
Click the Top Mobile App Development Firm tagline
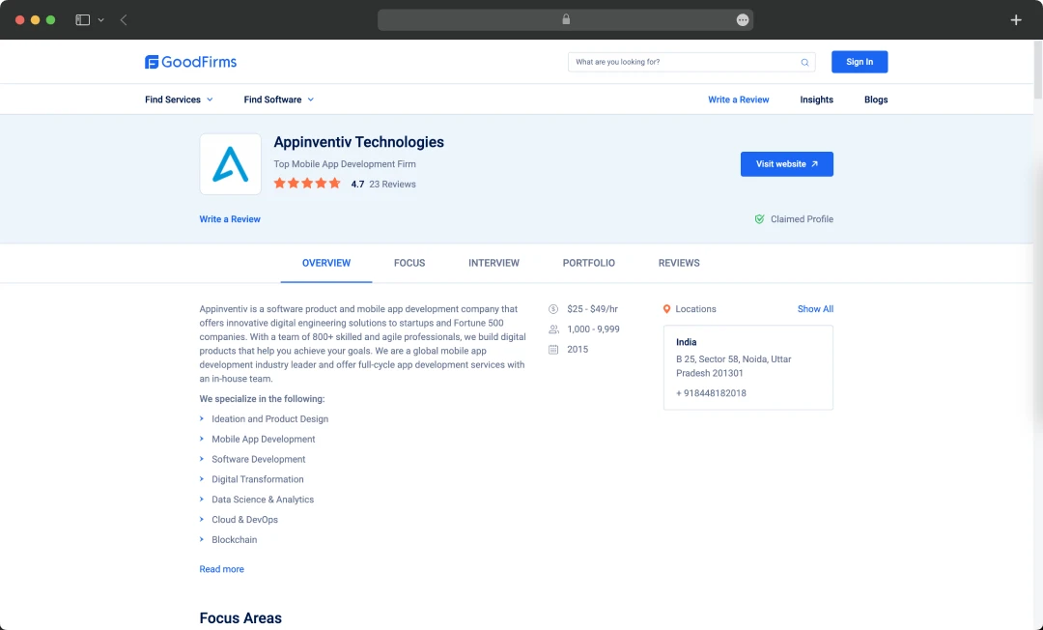[x=345, y=164]
